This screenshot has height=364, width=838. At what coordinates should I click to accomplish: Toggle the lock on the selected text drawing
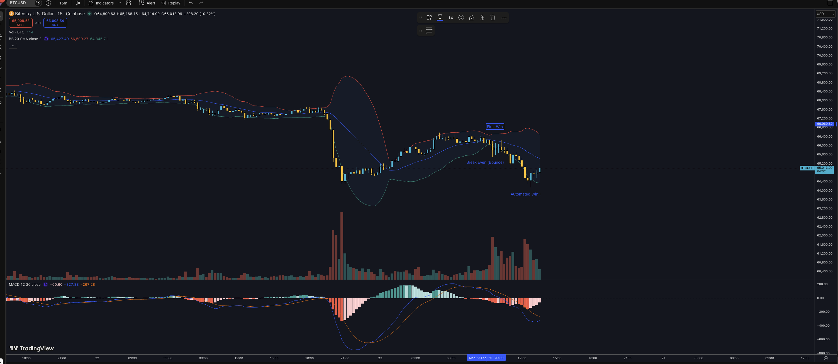point(471,18)
